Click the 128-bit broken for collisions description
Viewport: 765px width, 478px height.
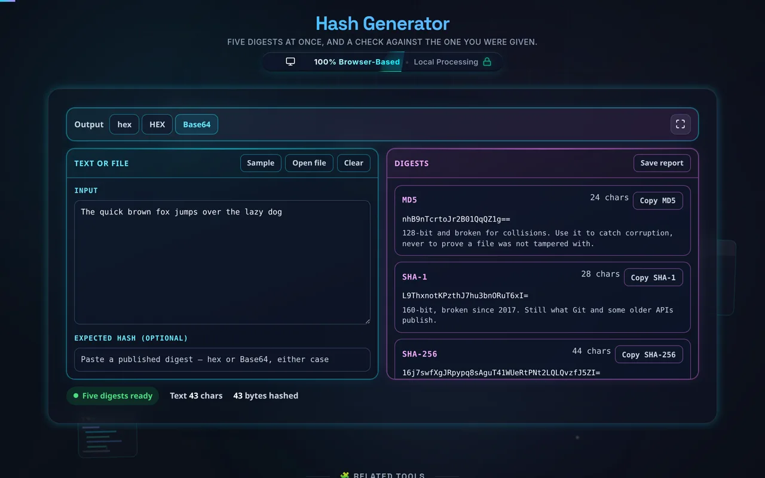tap(538, 238)
